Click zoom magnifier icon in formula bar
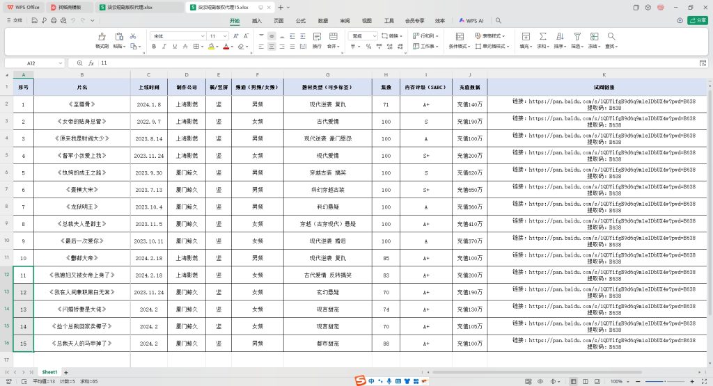The image size is (713, 386). [x=79, y=63]
